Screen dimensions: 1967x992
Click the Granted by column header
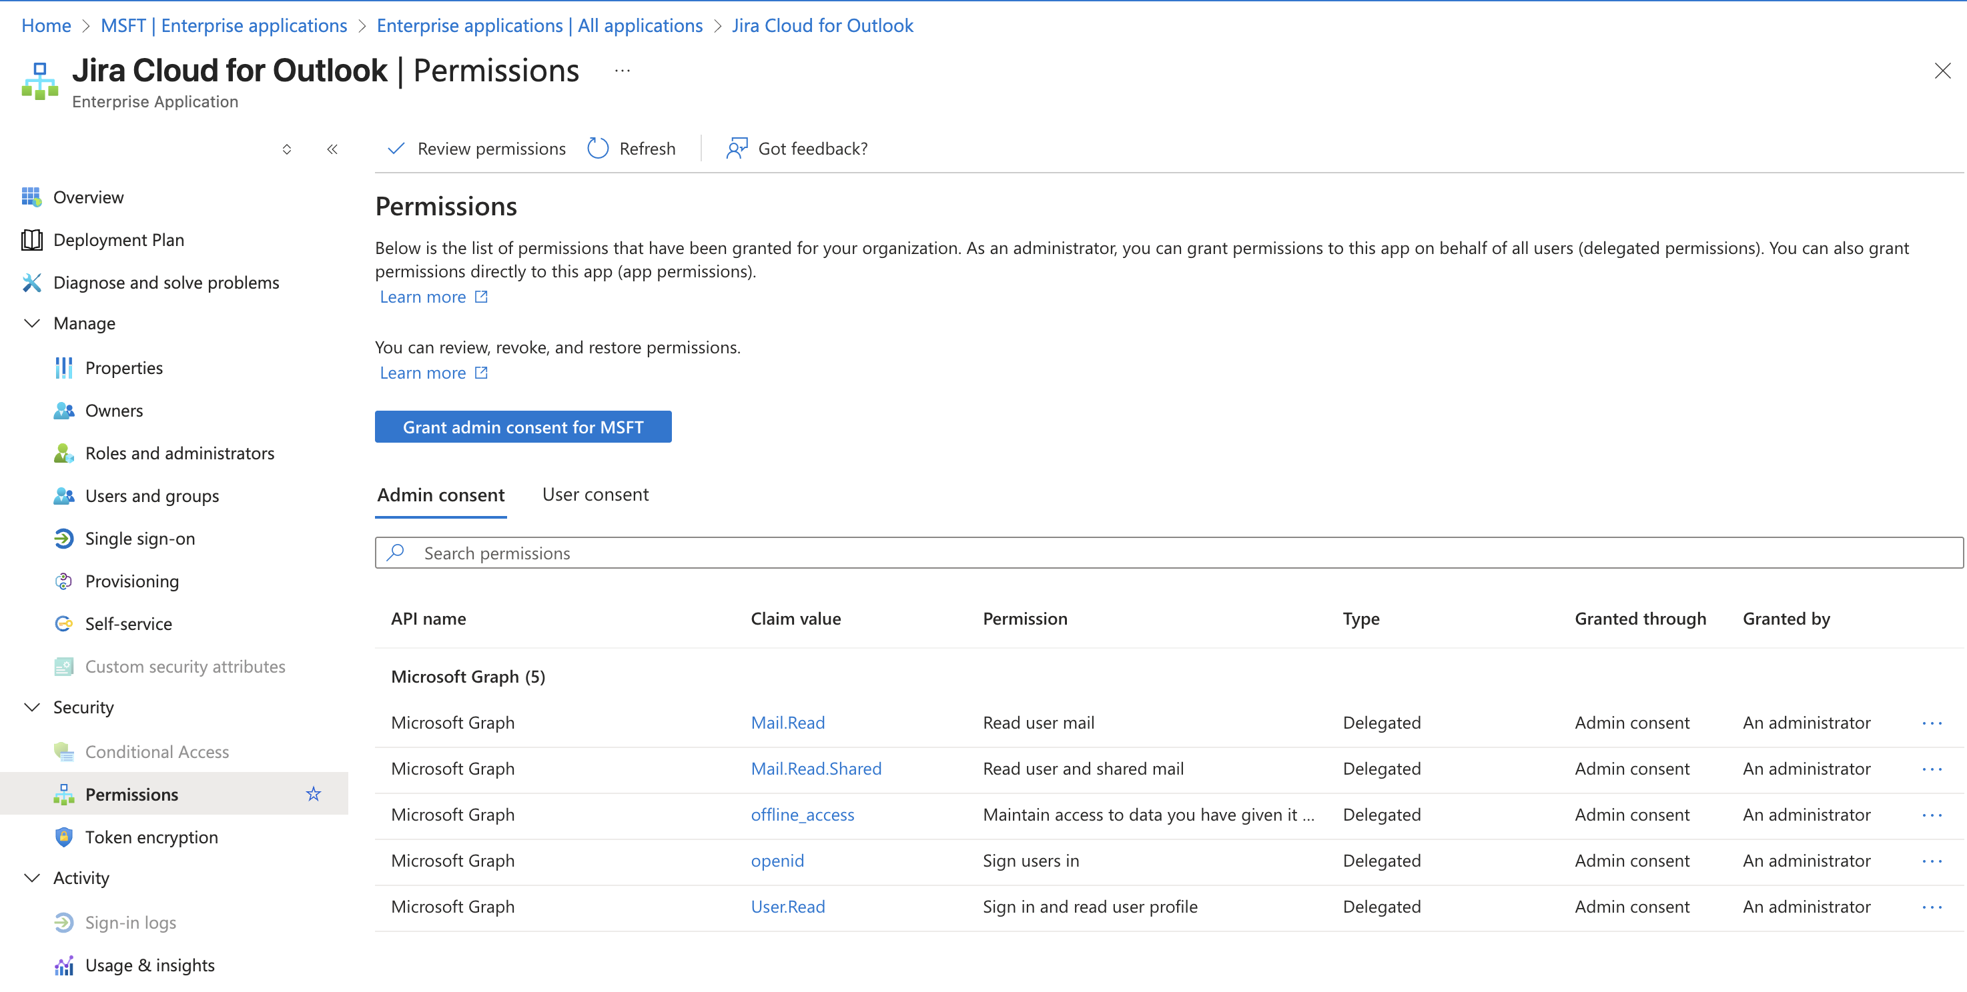coord(1786,619)
